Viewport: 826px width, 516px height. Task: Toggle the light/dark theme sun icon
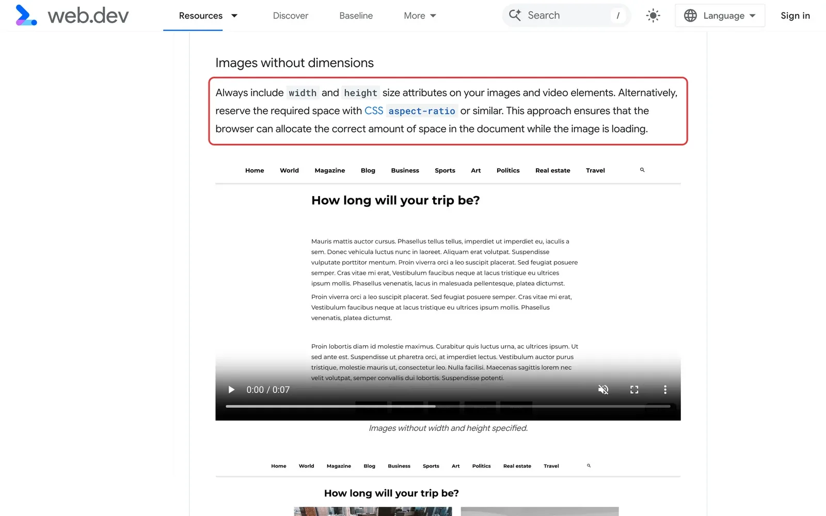point(653,15)
